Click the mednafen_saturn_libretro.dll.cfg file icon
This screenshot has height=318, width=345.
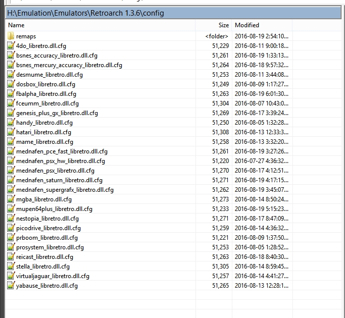pos(11,180)
